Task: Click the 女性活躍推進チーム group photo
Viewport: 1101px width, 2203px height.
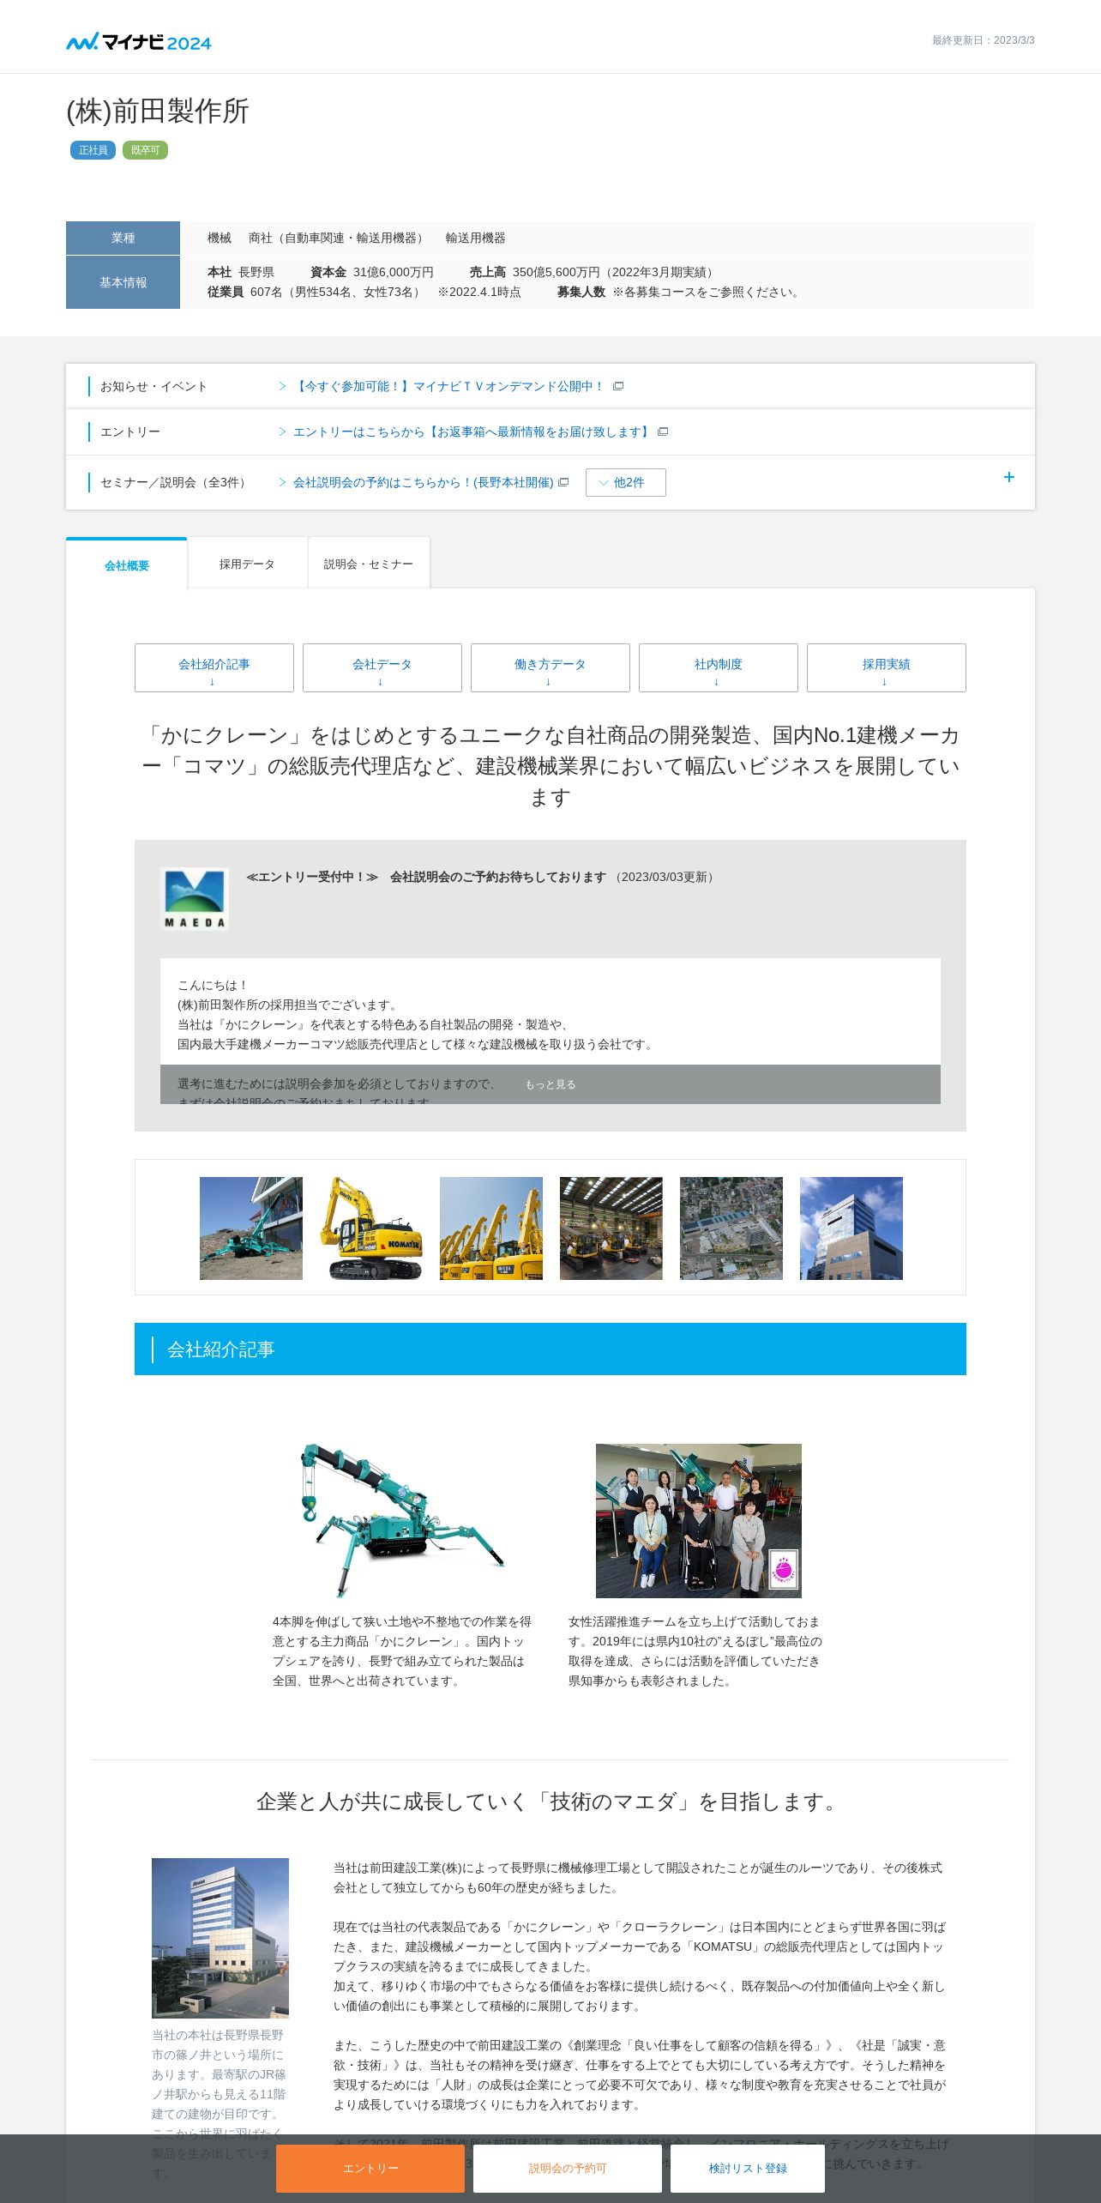Action: pos(699,1520)
